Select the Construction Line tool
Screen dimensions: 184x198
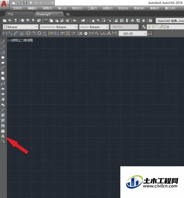(x=3, y=47)
